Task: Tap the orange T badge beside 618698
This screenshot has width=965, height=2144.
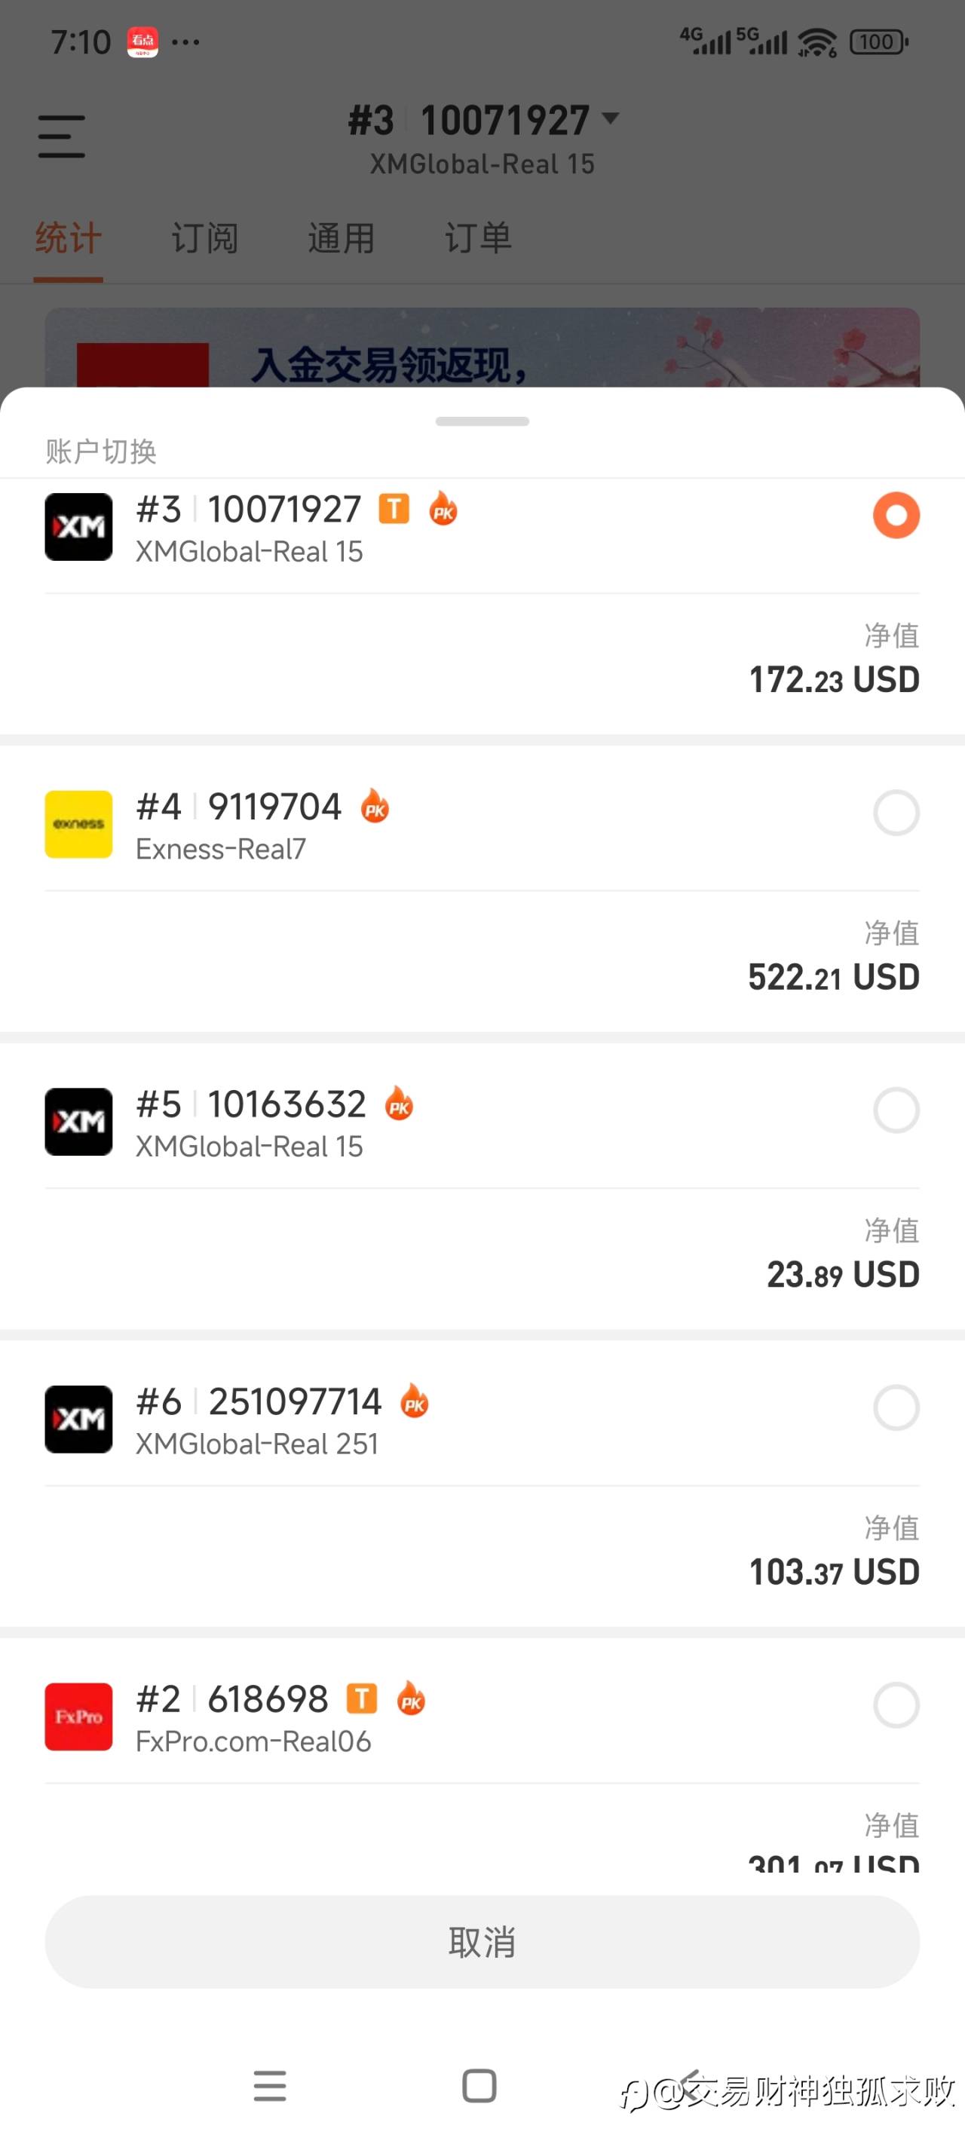Action: pos(361,1698)
